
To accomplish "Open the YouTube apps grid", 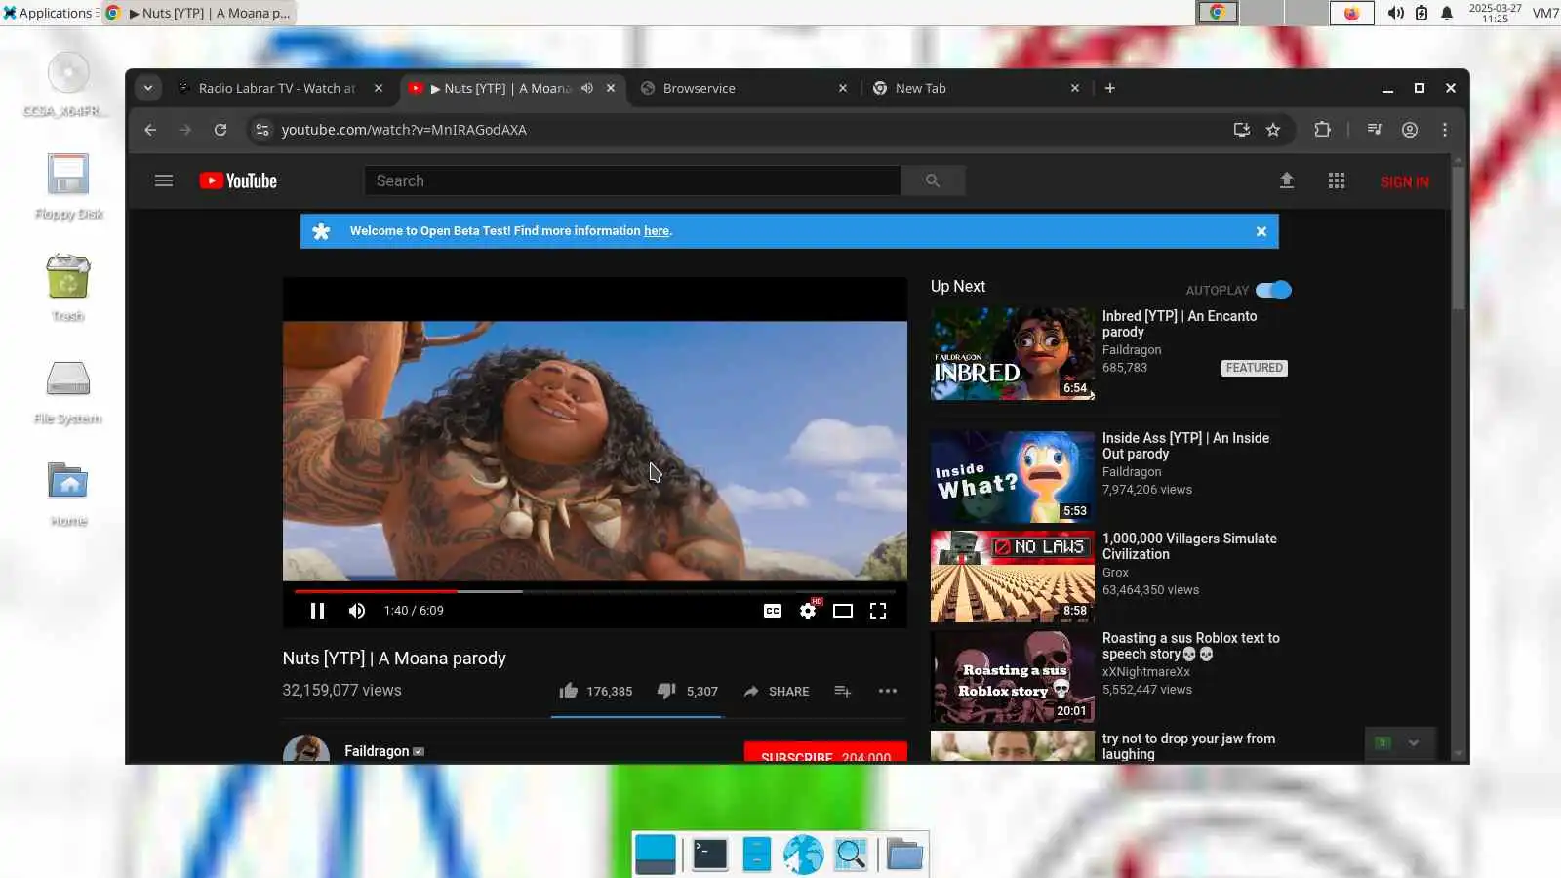I will 1337,180.
